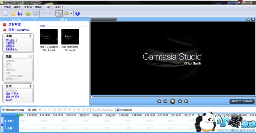Viewport: 256px width, 133px height.
Task: Toggle the 显示情节串连图板 storyboard view
Action: 13,110
